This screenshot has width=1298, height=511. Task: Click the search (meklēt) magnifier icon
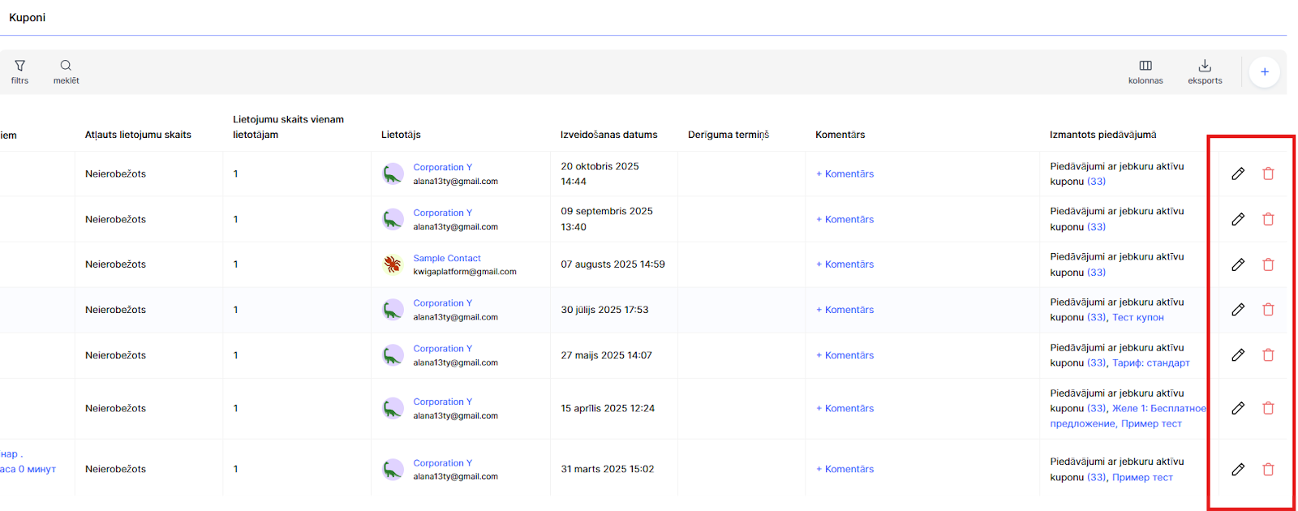66,66
